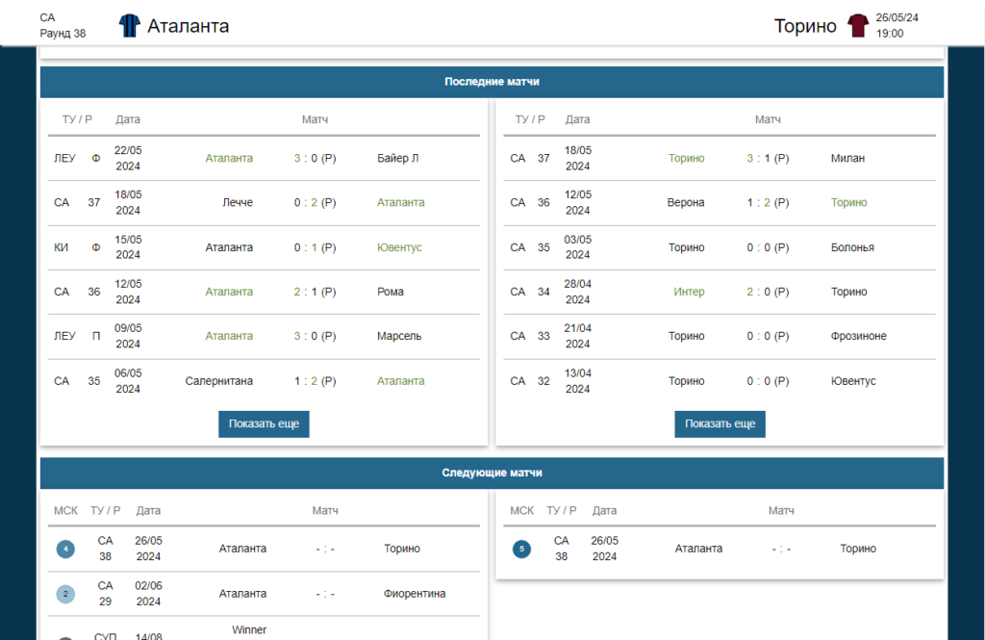This screenshot has height=640, width=985.
Task: Click Ювентус name in round 32 row
Action: click(853, 381)
